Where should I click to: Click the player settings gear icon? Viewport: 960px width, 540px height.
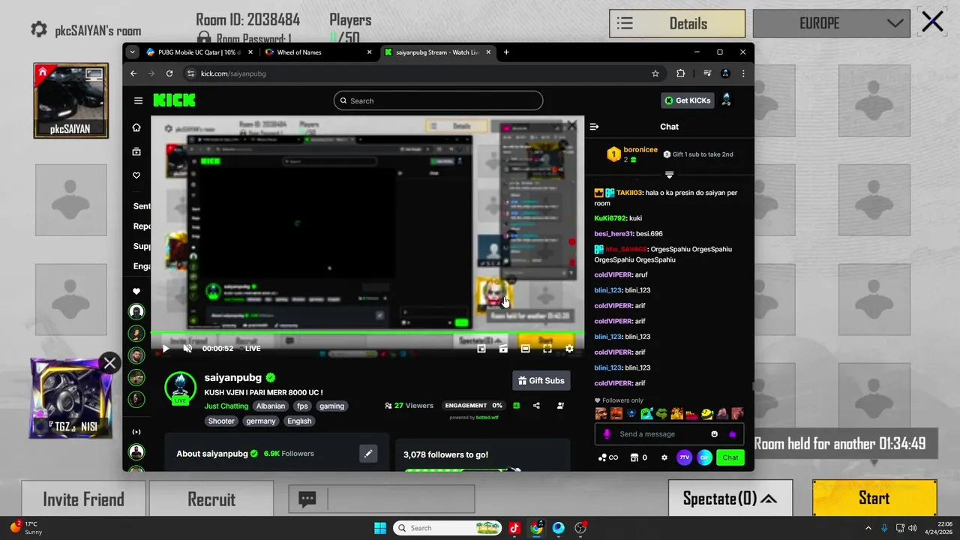[x=569, y=349]
